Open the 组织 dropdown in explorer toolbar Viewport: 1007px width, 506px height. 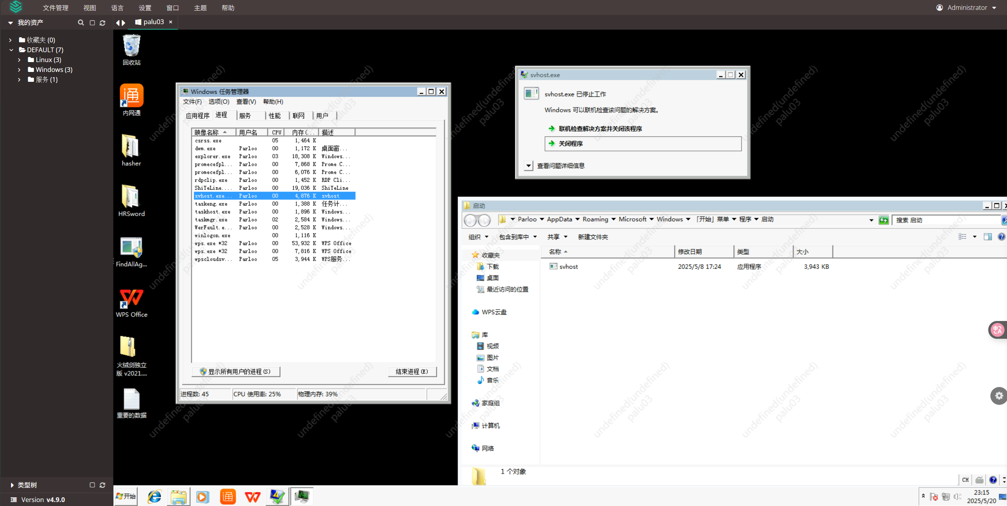pyautogui.click(x=478, y=237)
